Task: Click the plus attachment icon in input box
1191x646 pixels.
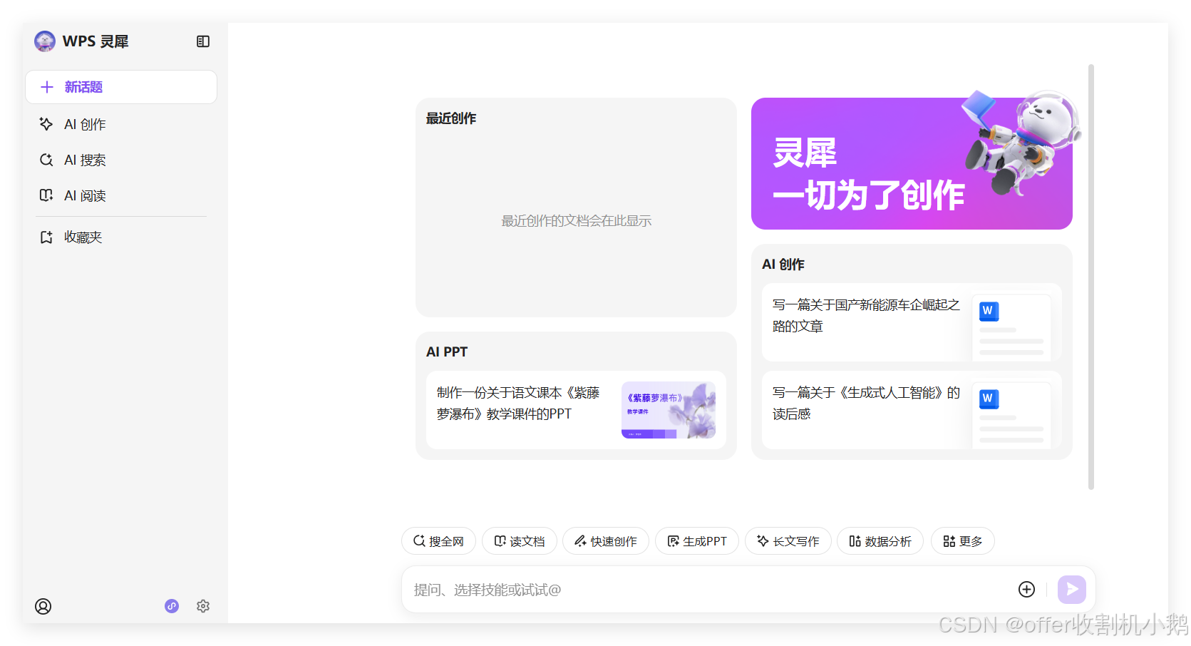Action: pos(1026,589)
